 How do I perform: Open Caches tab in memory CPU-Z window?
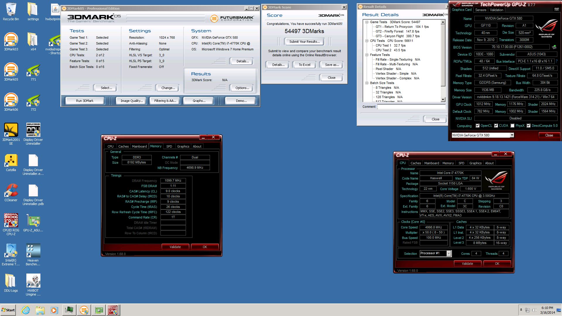[123, 146]
